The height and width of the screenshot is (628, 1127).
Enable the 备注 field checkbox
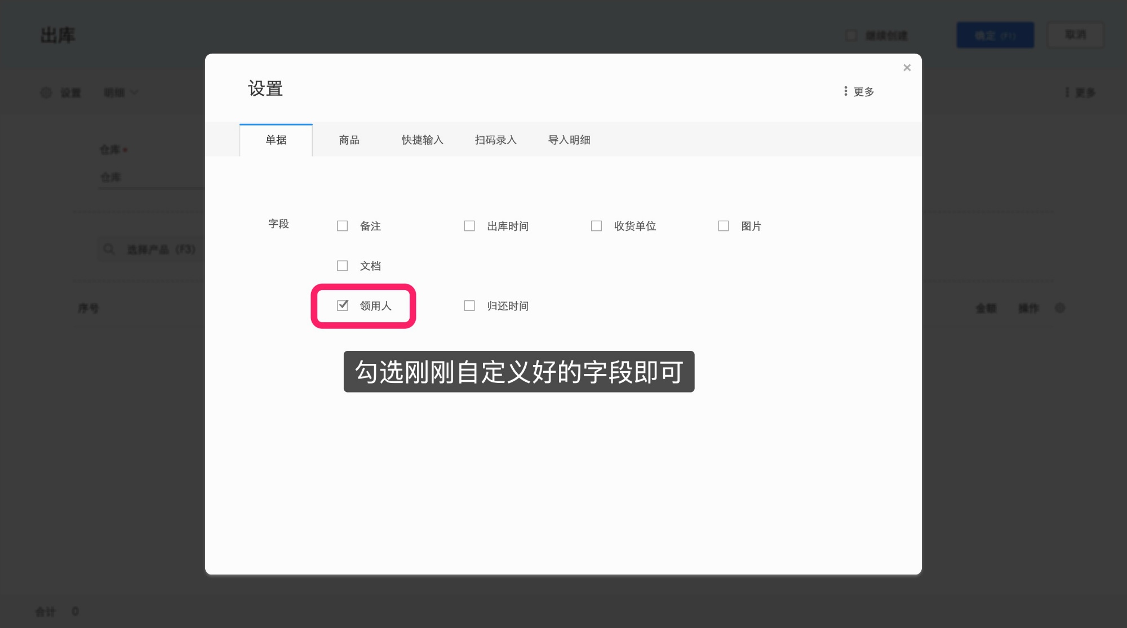[342, 226]
